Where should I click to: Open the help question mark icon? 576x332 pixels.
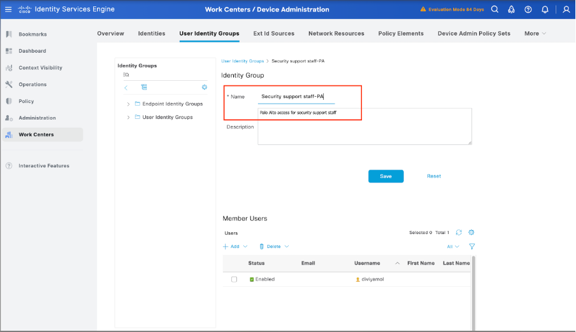click(x=528, y=10)
